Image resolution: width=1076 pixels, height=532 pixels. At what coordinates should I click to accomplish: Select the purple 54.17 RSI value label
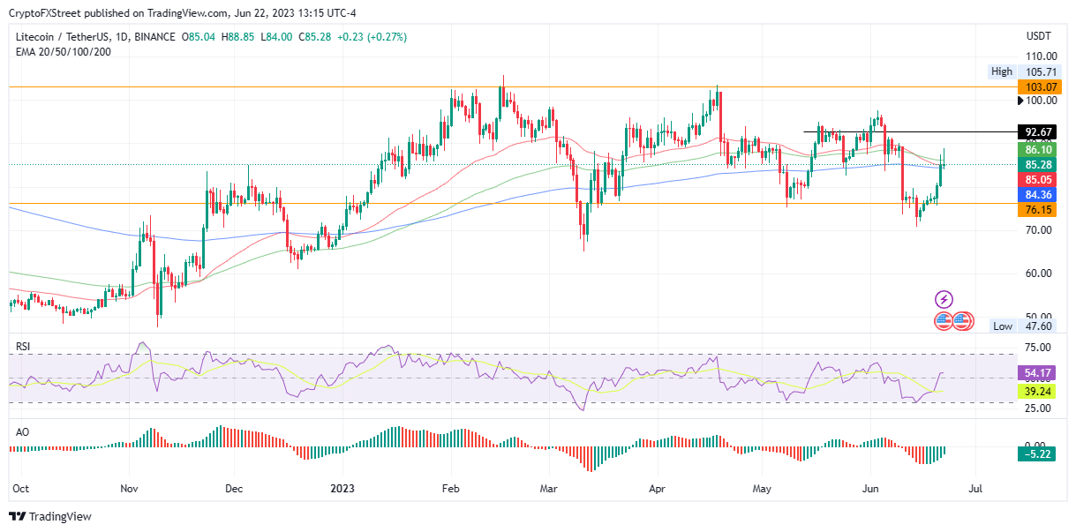tap(1039, 374)
